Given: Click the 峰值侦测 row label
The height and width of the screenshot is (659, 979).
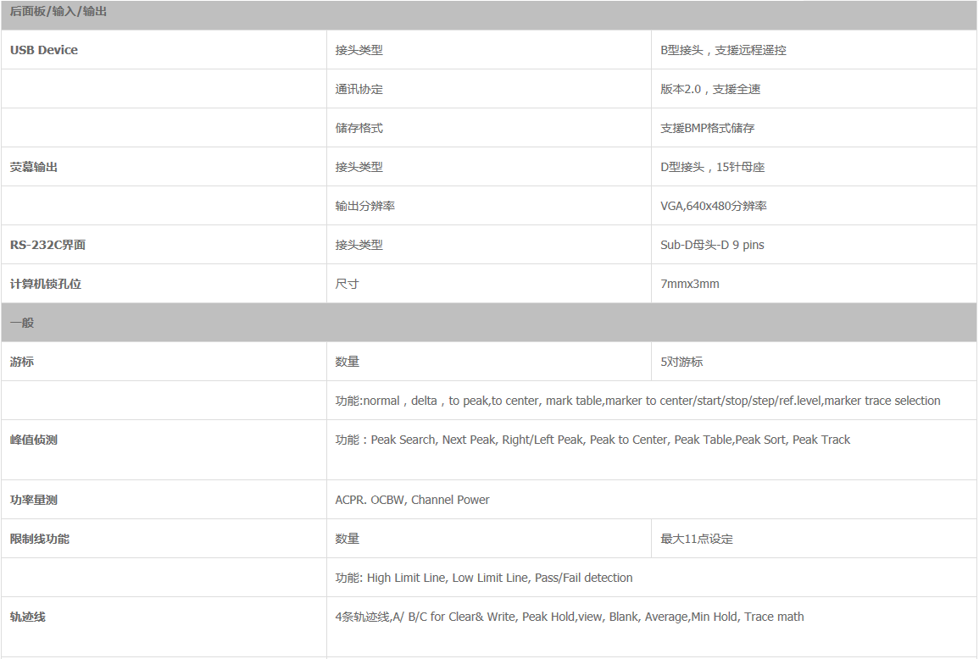Looking at the screenshot, I should click(x=34, y=440).
